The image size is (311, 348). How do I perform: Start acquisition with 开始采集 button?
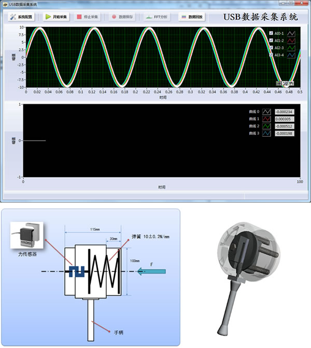[55, 17]
